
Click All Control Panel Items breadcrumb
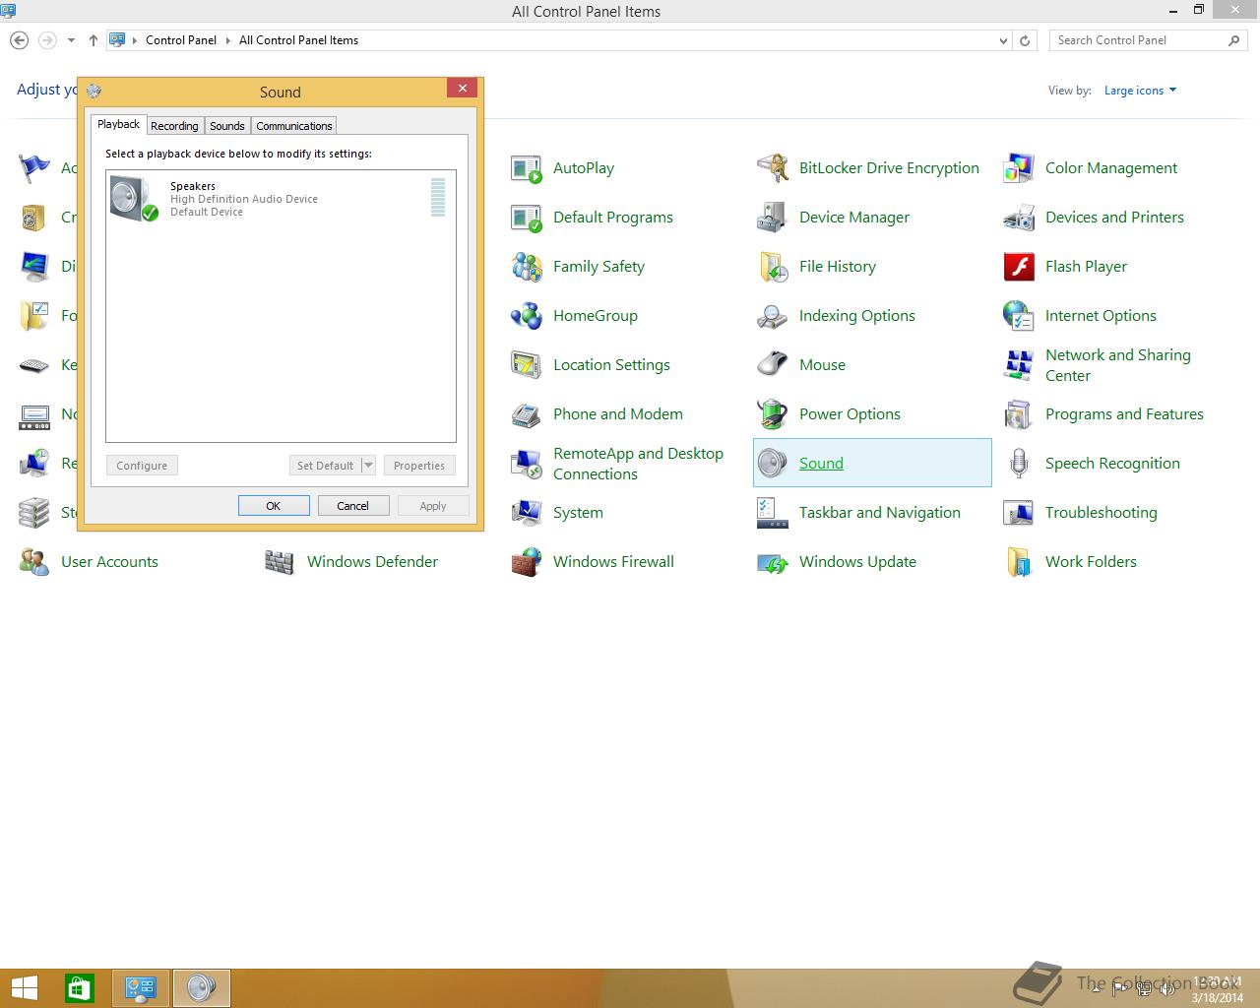point(298,40)
